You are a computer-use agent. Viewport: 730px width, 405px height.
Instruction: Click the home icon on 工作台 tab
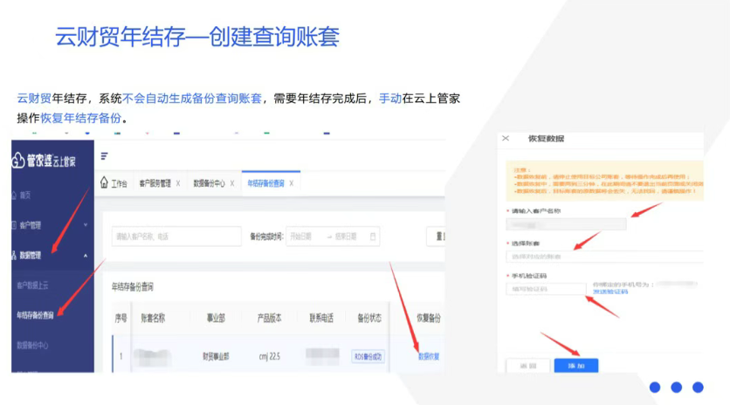(x=104, y=184)
